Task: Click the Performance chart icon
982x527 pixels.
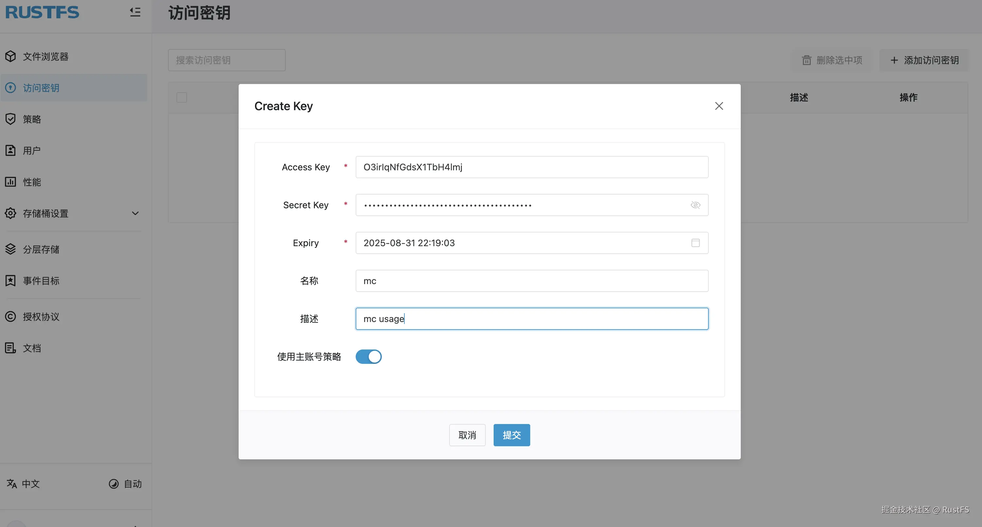Action: 11,182
